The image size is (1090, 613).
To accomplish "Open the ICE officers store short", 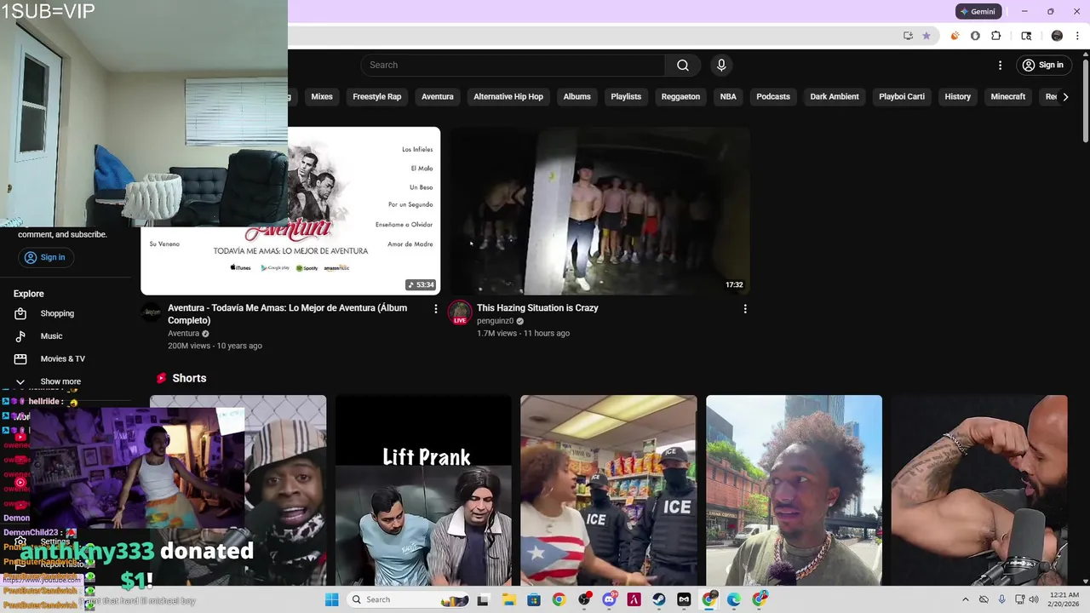I will [x=609, y=490].
